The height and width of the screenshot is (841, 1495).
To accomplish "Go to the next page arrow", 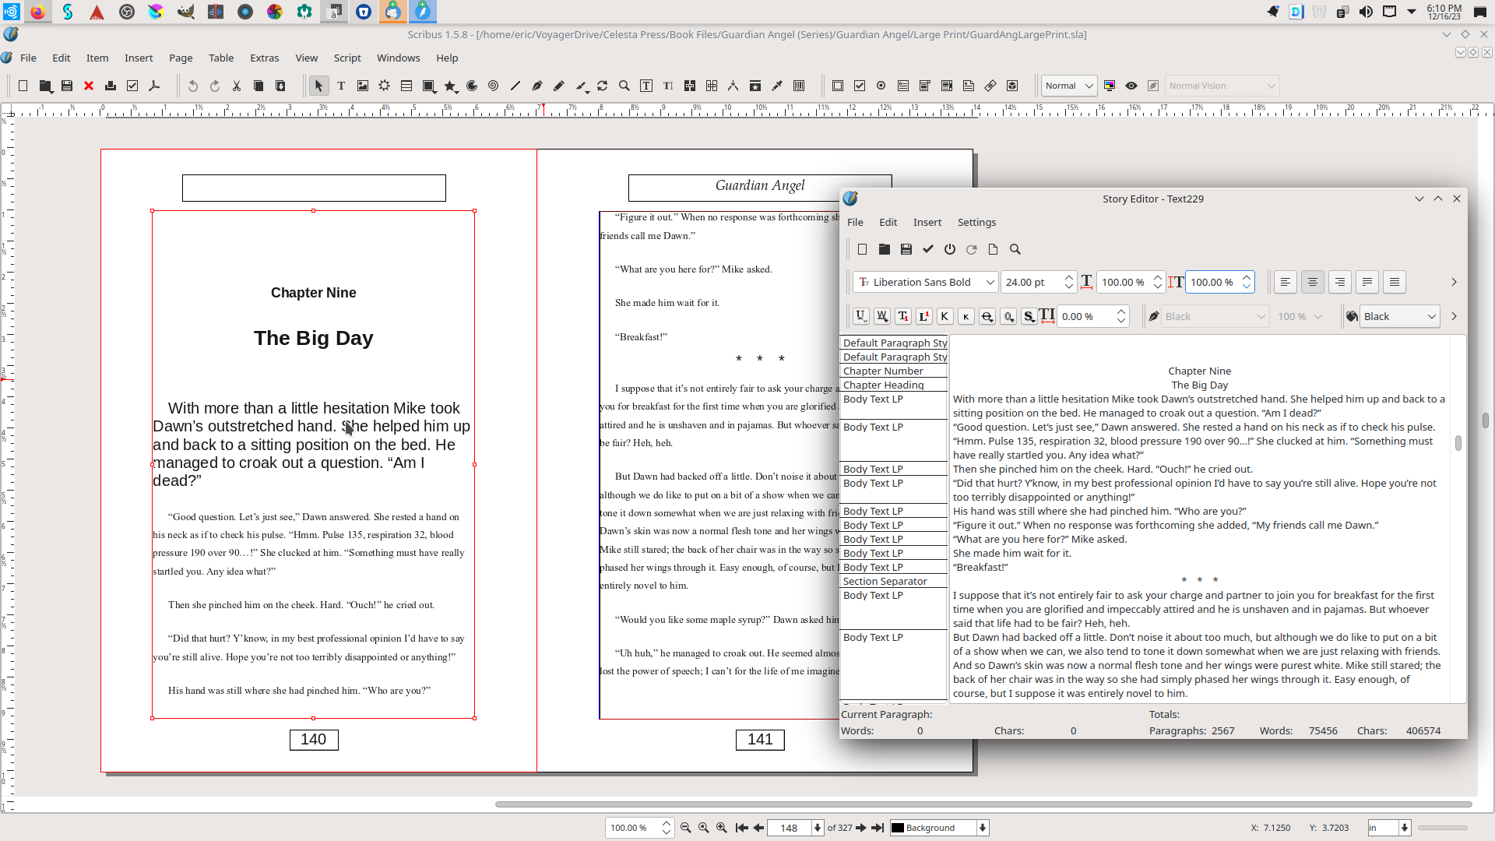I will pos(860,828).
